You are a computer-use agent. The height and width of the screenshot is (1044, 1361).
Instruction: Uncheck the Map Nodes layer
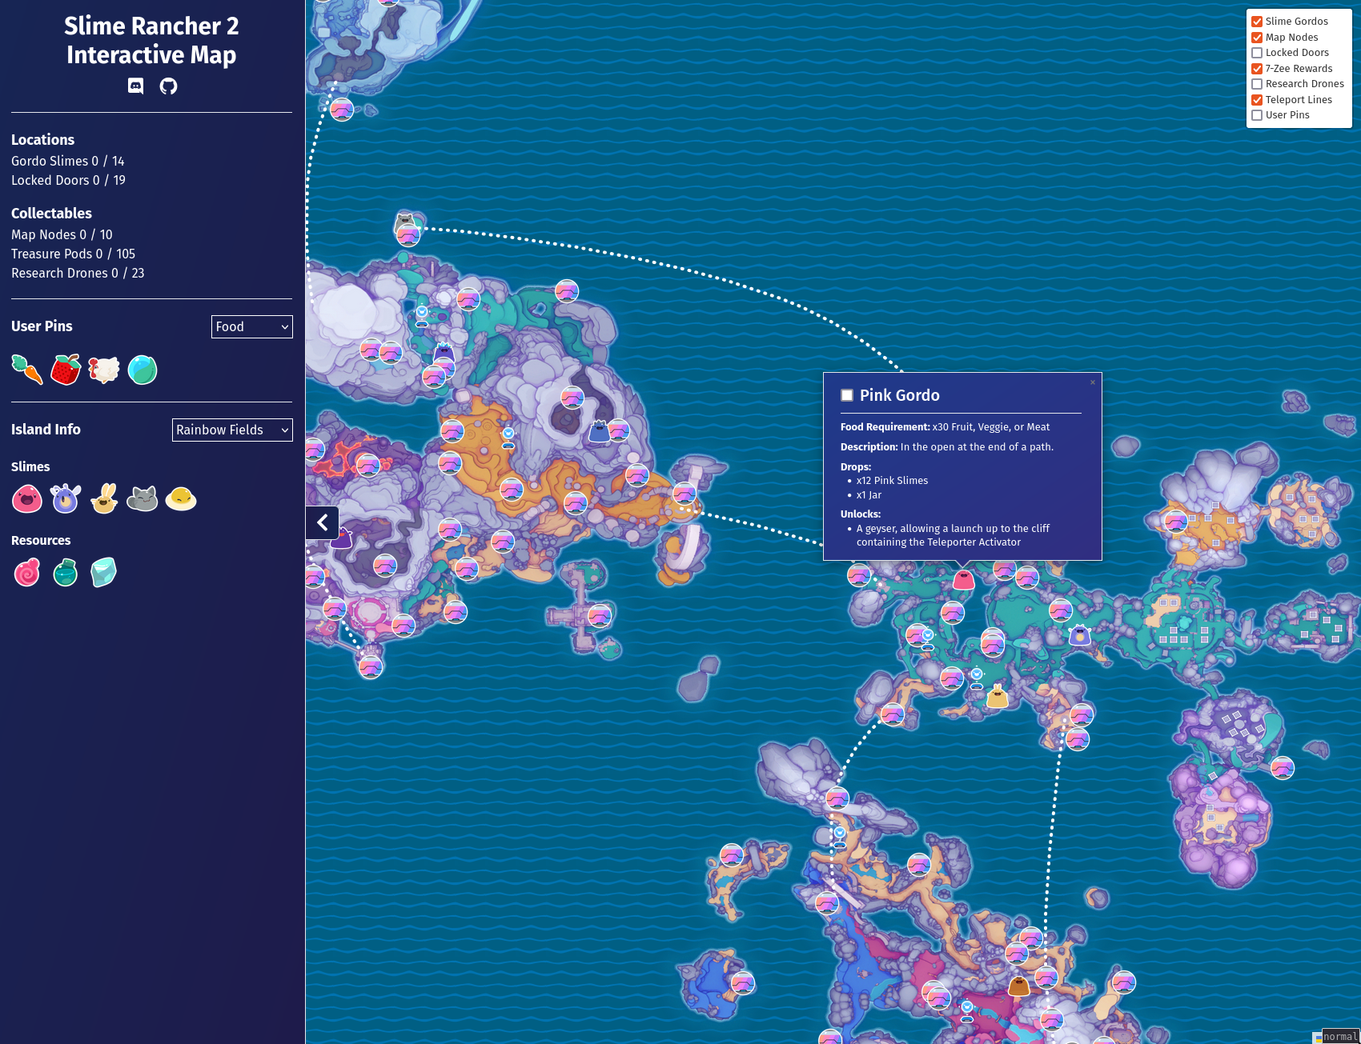[1257, 38]
